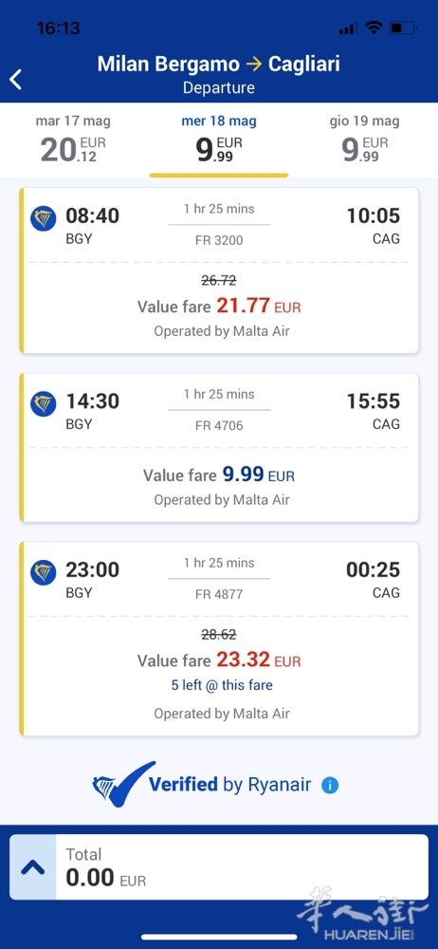Choose the 9.99 EUR Value fare

tap(219, 474)
